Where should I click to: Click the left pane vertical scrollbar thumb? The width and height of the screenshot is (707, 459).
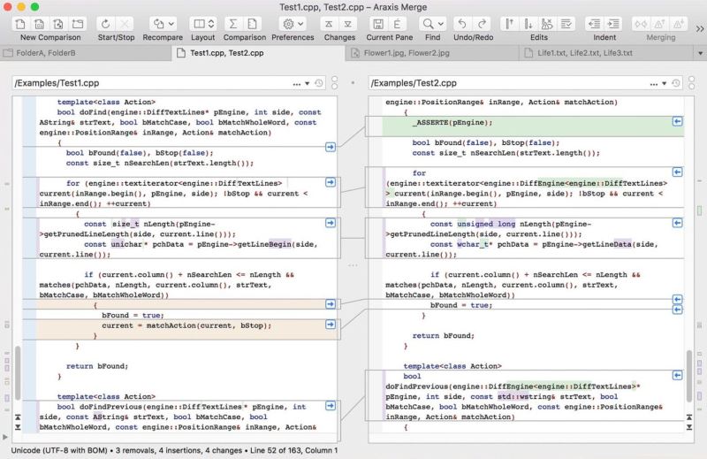(18, 373)
